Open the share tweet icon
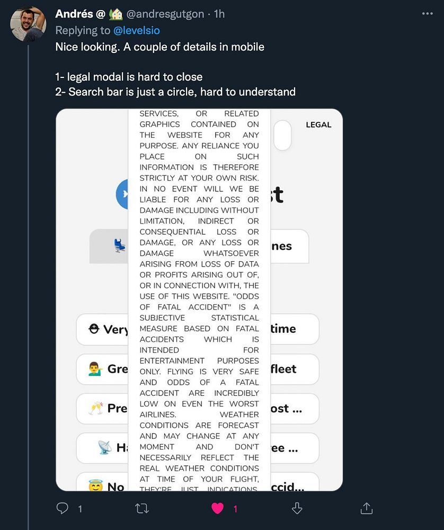Viewport: 444px width, 530px height. click(367, 508)
